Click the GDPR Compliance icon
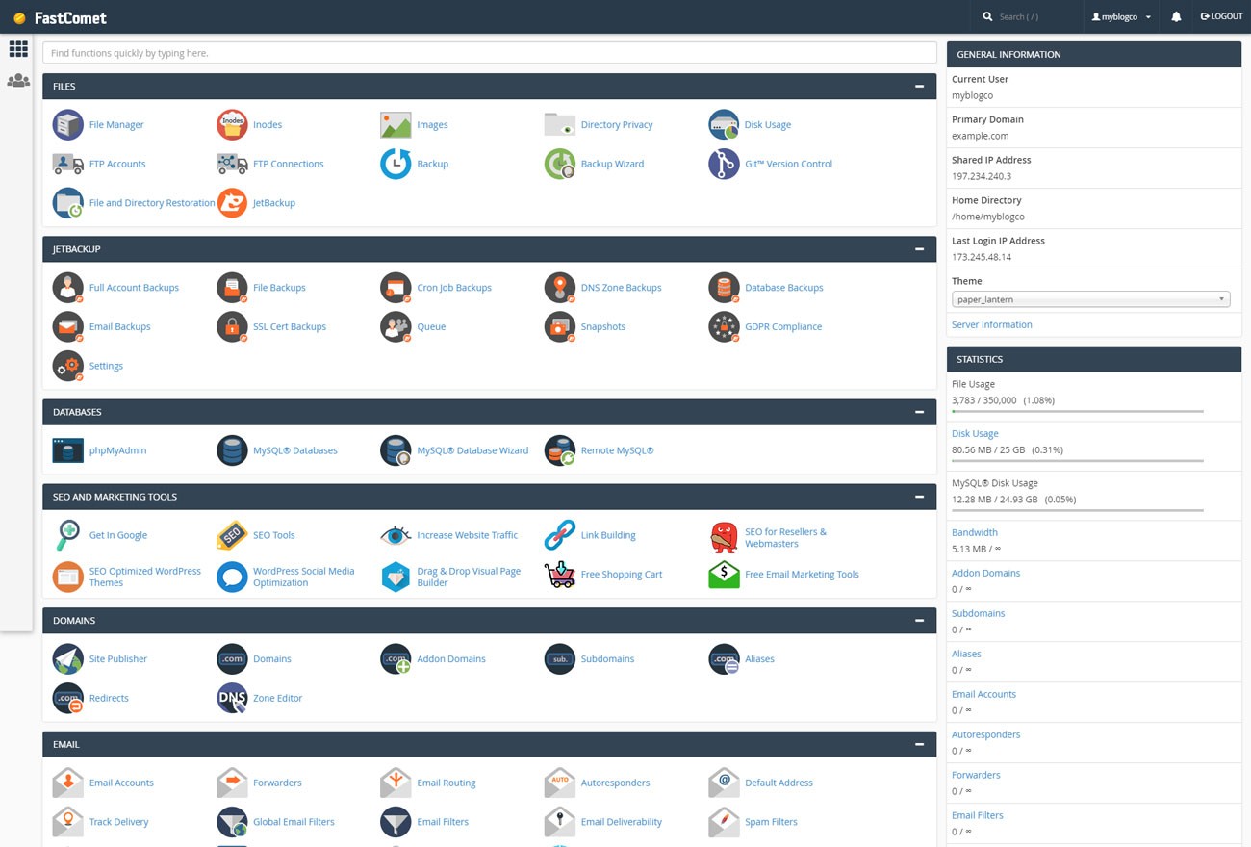1251x847 pixels. tap(724, 326)
